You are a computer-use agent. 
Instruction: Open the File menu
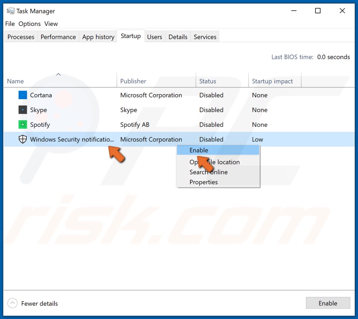[x=10, y=24]
